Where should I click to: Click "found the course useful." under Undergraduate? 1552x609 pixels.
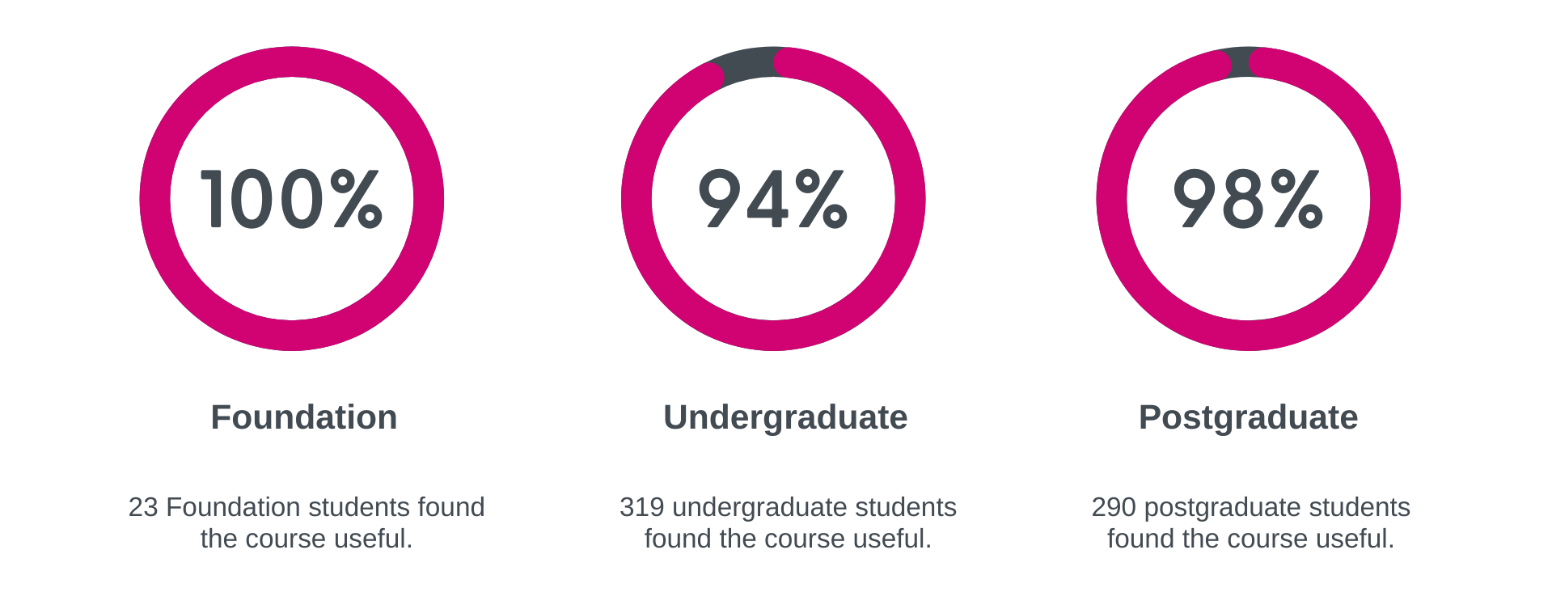click(x=788, y=539)
